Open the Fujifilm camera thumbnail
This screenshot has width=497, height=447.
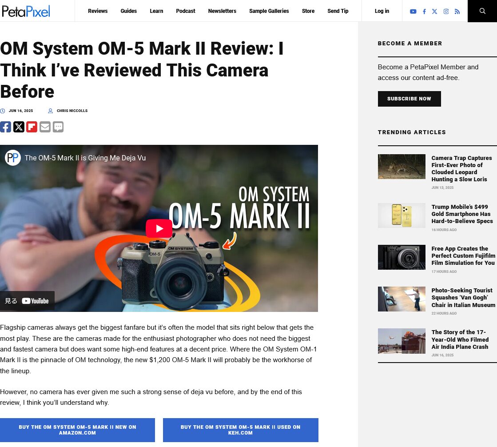click(402, 257)
